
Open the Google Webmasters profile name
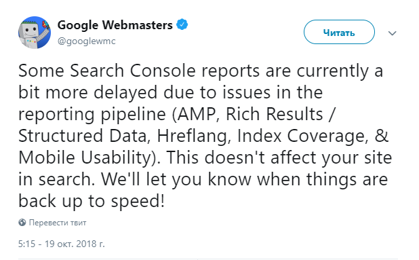pos(115,25)
